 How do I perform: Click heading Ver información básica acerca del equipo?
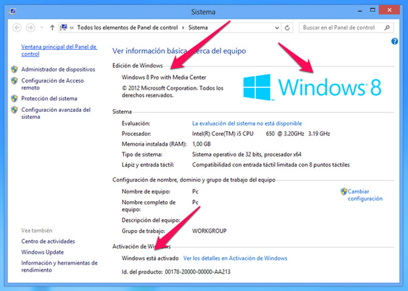(x=179, y=51)
